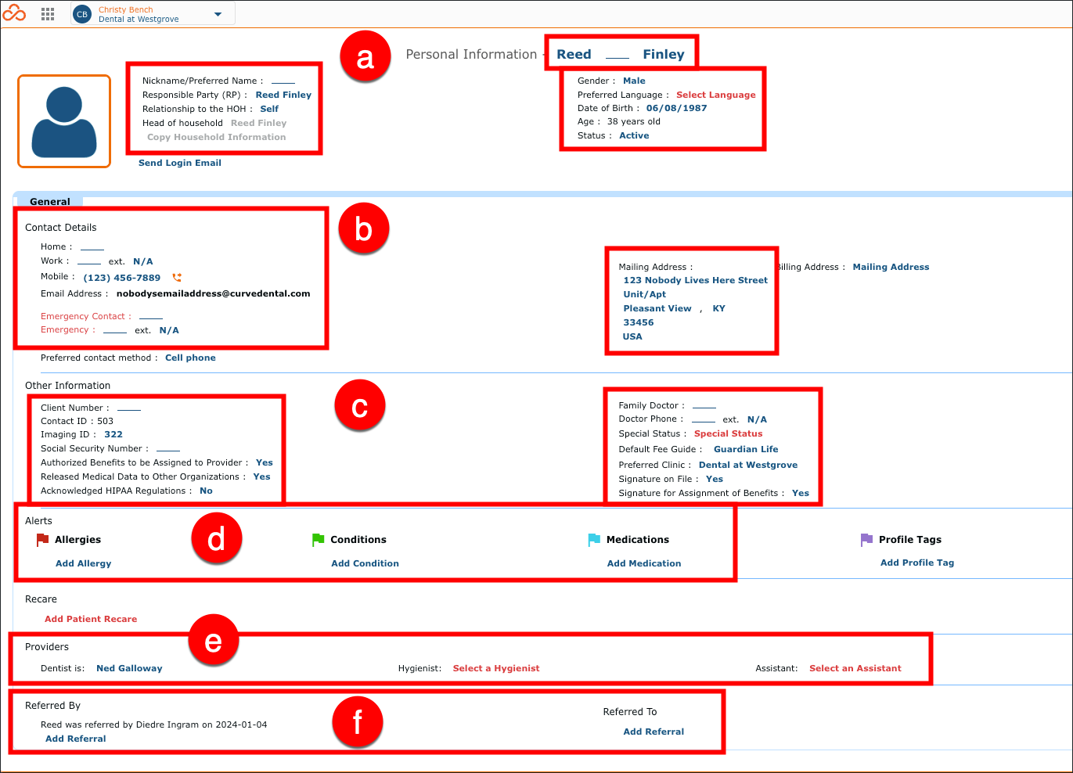Toggle Signature on File Yes value
Image resolution: width=1073 pixels, height=773 pixels.
pyautogui.click(x=715, y=479)
